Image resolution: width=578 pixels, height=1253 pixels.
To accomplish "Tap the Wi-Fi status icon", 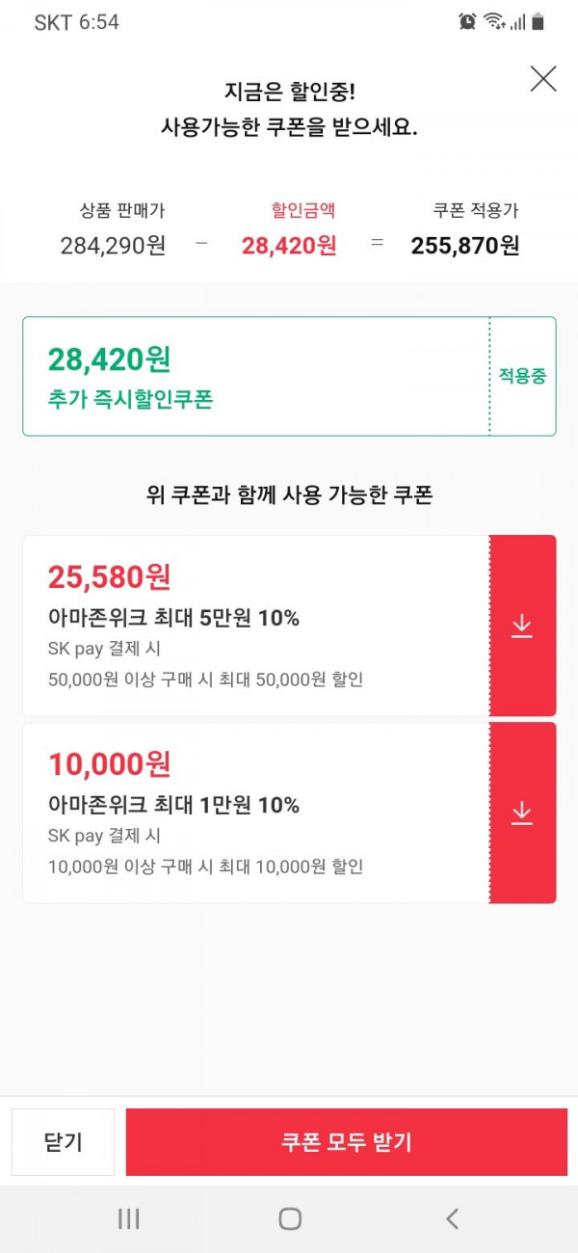I will tap(494, 21).
